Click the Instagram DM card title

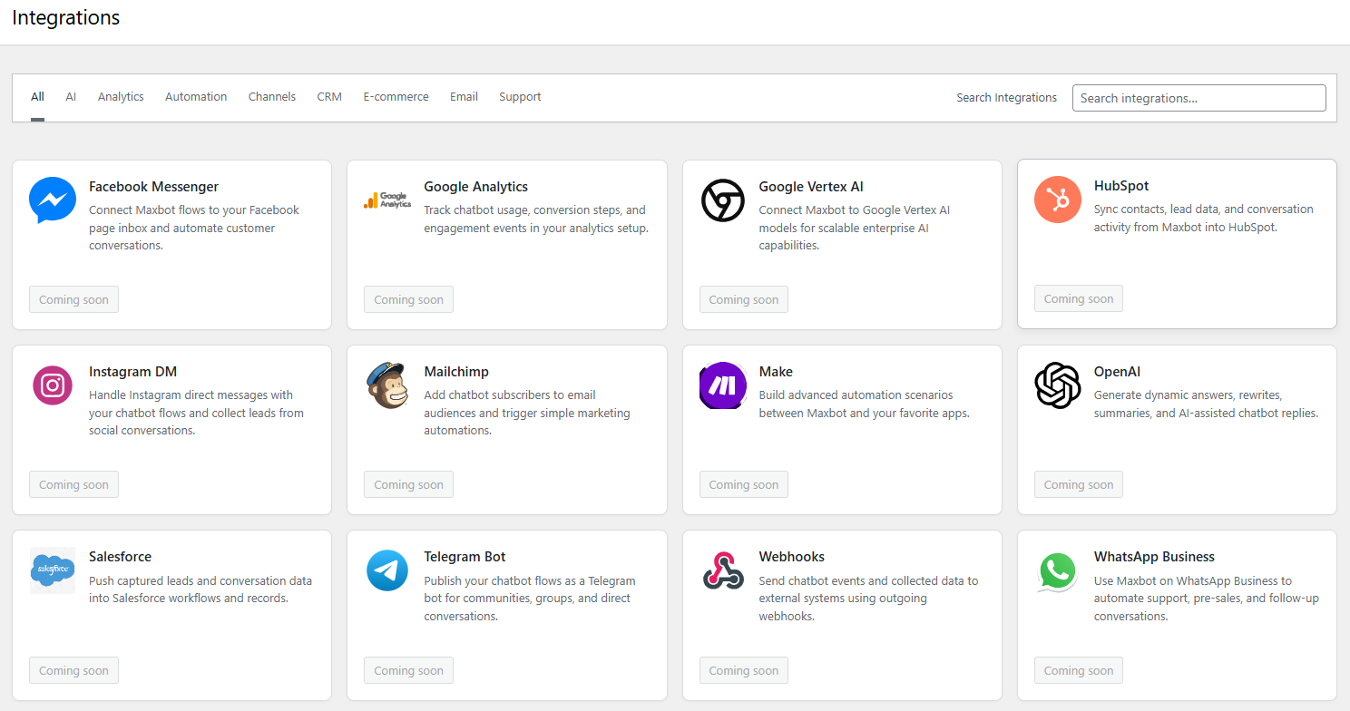tap(132, 372)
